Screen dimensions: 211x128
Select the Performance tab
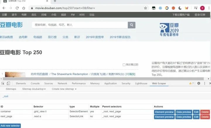click(x=79, y=83)
